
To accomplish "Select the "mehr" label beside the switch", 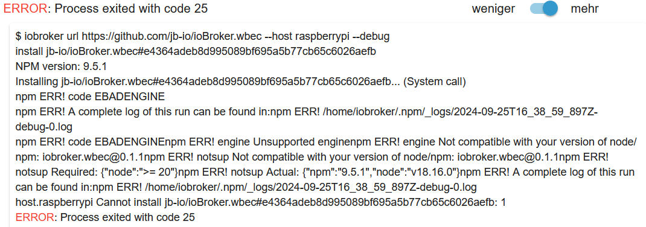I will pos(584,8).
